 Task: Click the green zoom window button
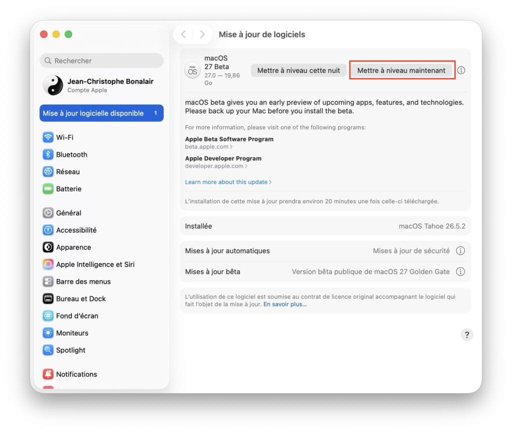point(68,35)
